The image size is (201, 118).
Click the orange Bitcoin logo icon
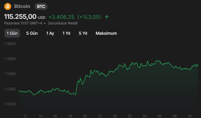click(8, 6)
